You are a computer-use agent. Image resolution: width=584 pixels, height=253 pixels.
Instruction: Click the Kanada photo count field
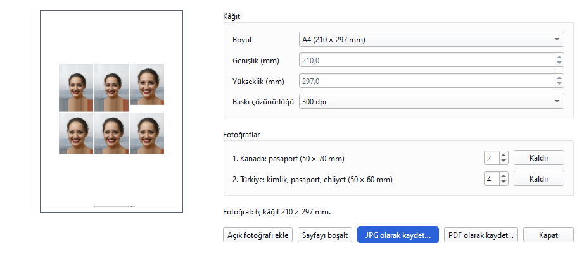(x=492, y=158)
